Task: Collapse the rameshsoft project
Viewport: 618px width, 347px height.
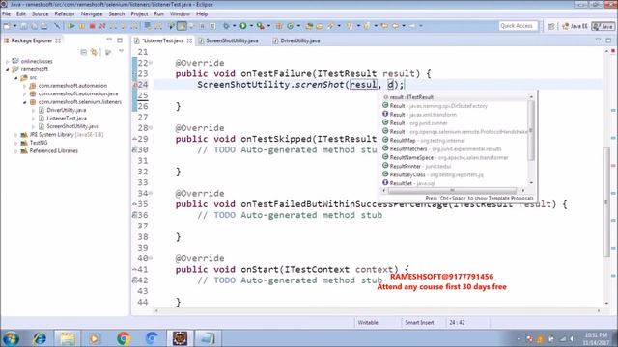Action: point(7,69)
